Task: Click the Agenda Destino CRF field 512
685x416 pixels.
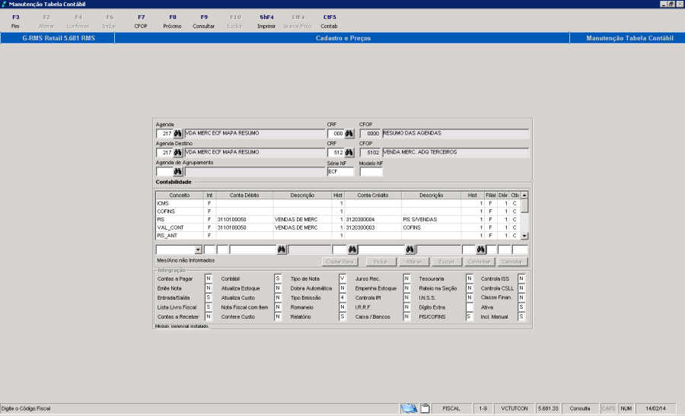Action: pyautogui.click(x=336, y=152)
